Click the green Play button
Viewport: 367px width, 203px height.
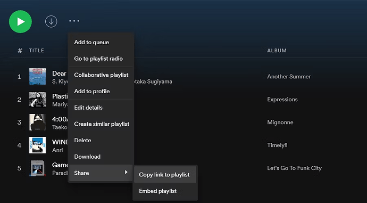pos(20,21)
